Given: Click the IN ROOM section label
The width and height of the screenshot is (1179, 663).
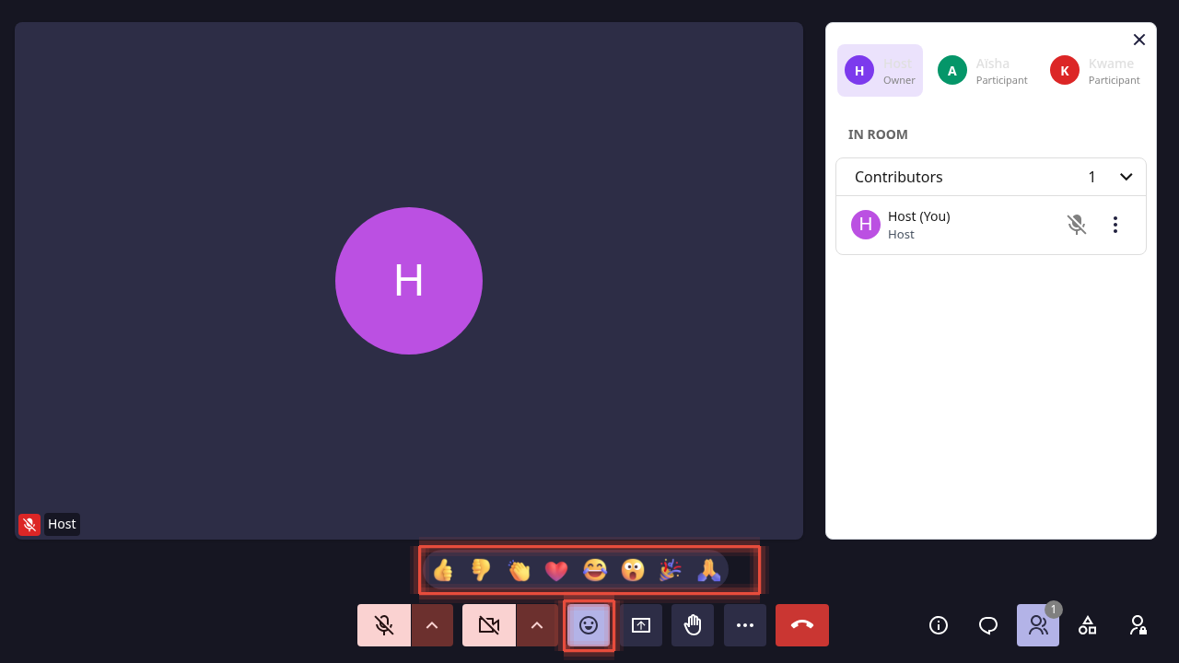Looking at the screenshot, I should [878, 134].
